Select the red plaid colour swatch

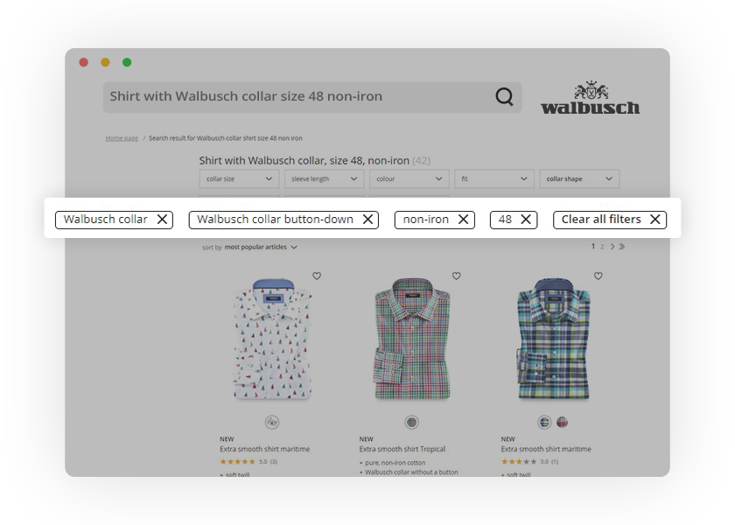click(x=562, y=423)
